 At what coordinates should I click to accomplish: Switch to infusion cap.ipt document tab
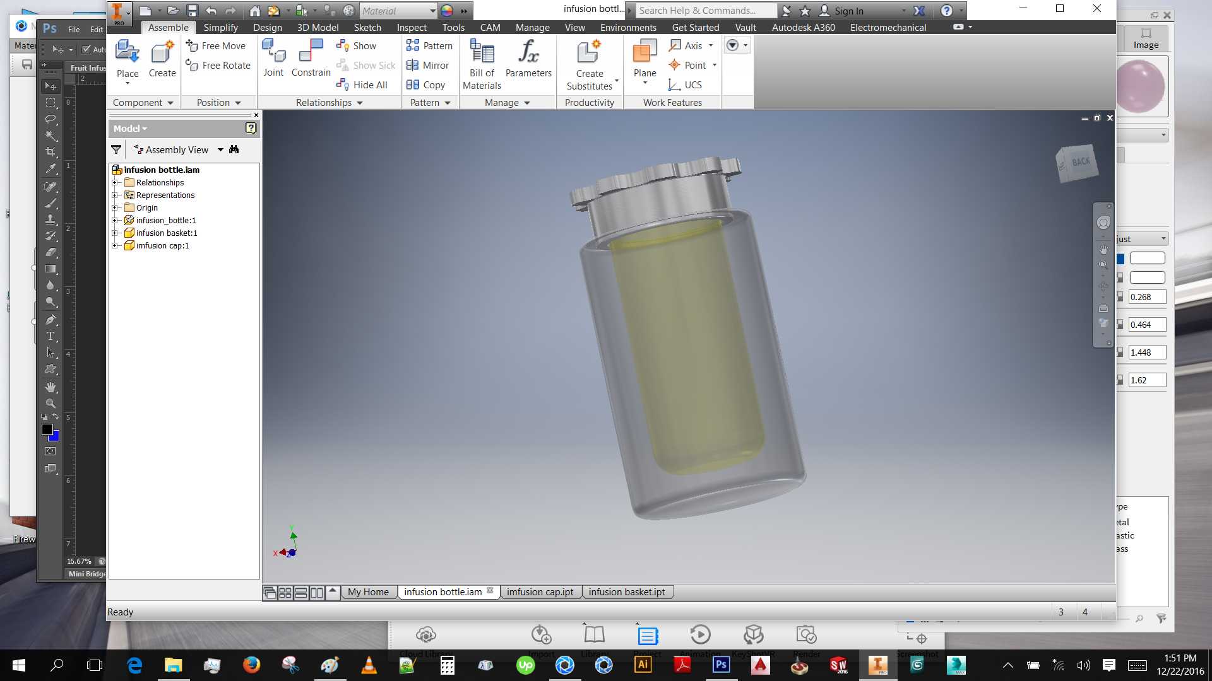[x=540, y=592]
